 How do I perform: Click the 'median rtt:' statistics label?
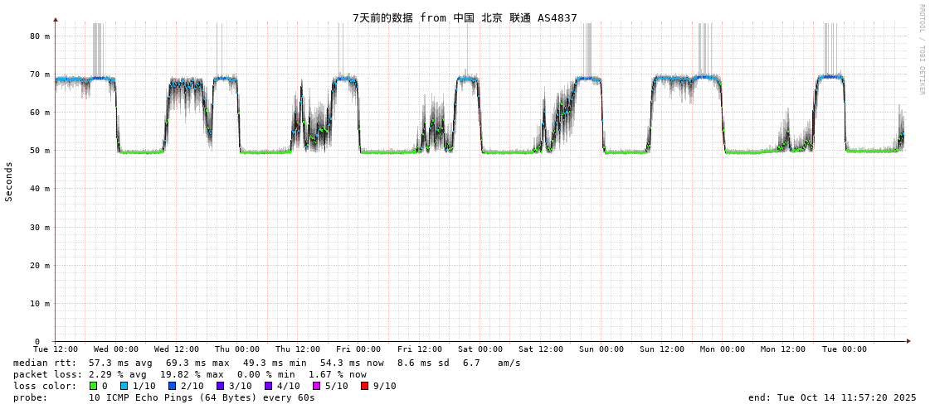coord(45,363)
